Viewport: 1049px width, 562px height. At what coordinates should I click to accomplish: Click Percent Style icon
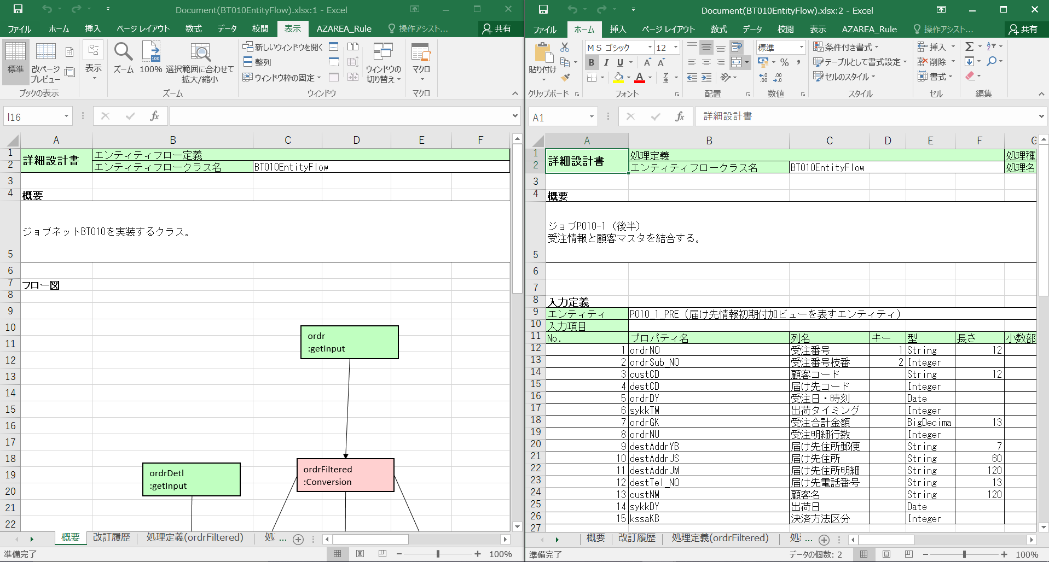click(784, 62)
